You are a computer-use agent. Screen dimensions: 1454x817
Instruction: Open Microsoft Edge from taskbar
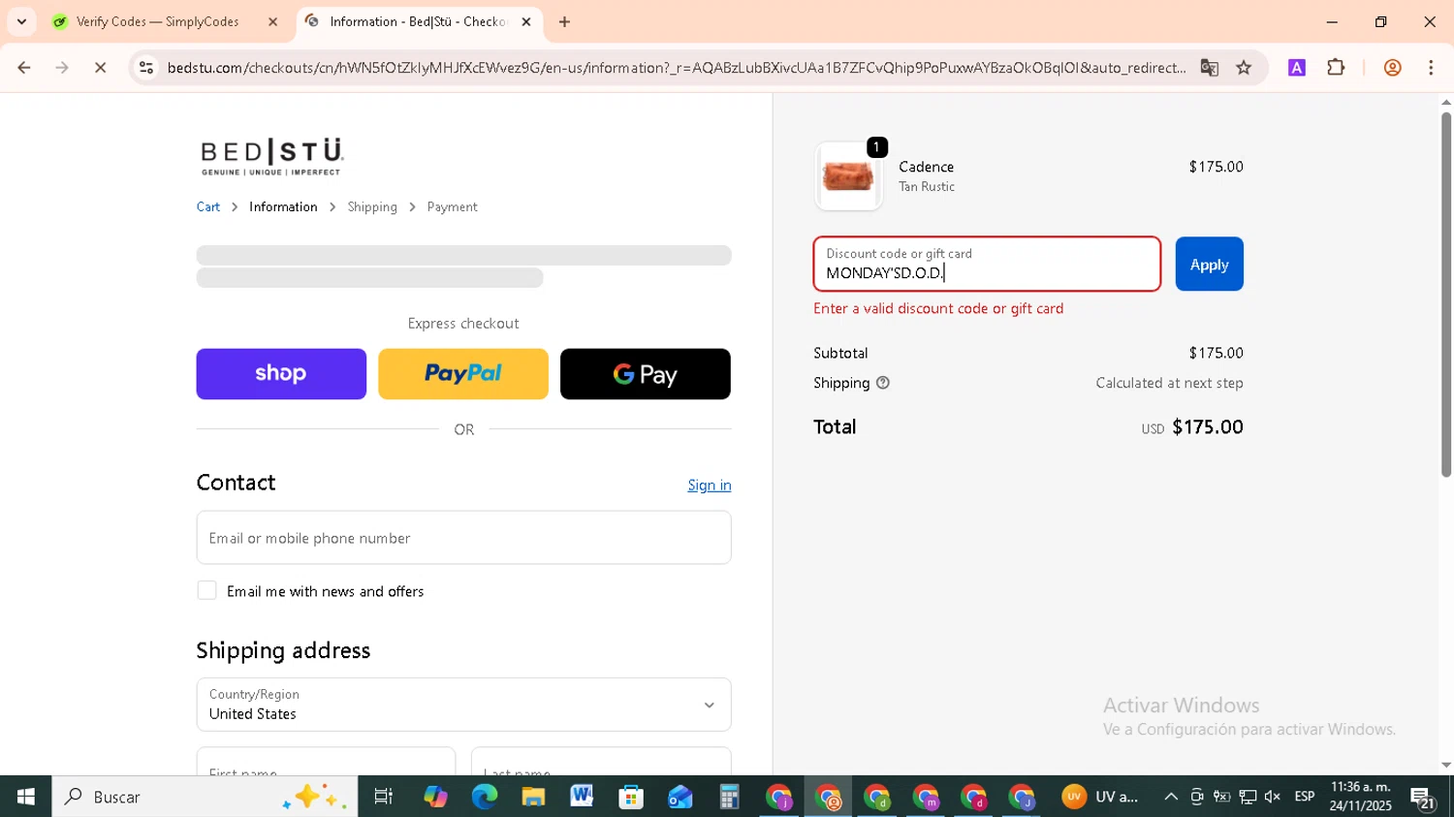tap(484, 797)
